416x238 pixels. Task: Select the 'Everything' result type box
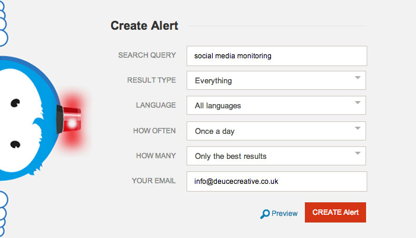coord(276,80)
